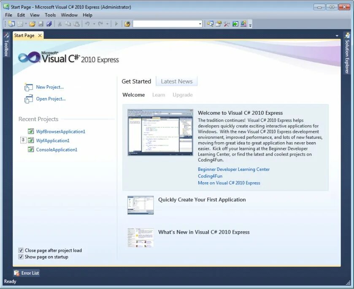Click the Toolbox hammer-and-wrench toolbar icon

click(x=227, y=24)
